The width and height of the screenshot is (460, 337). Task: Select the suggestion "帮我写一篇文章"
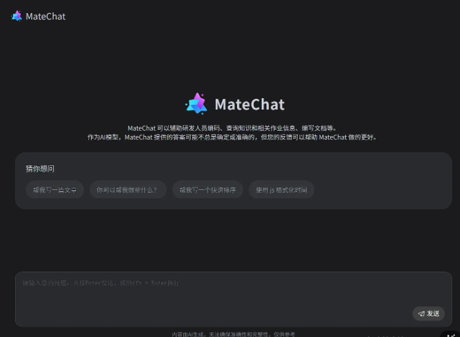click(55, 190)
